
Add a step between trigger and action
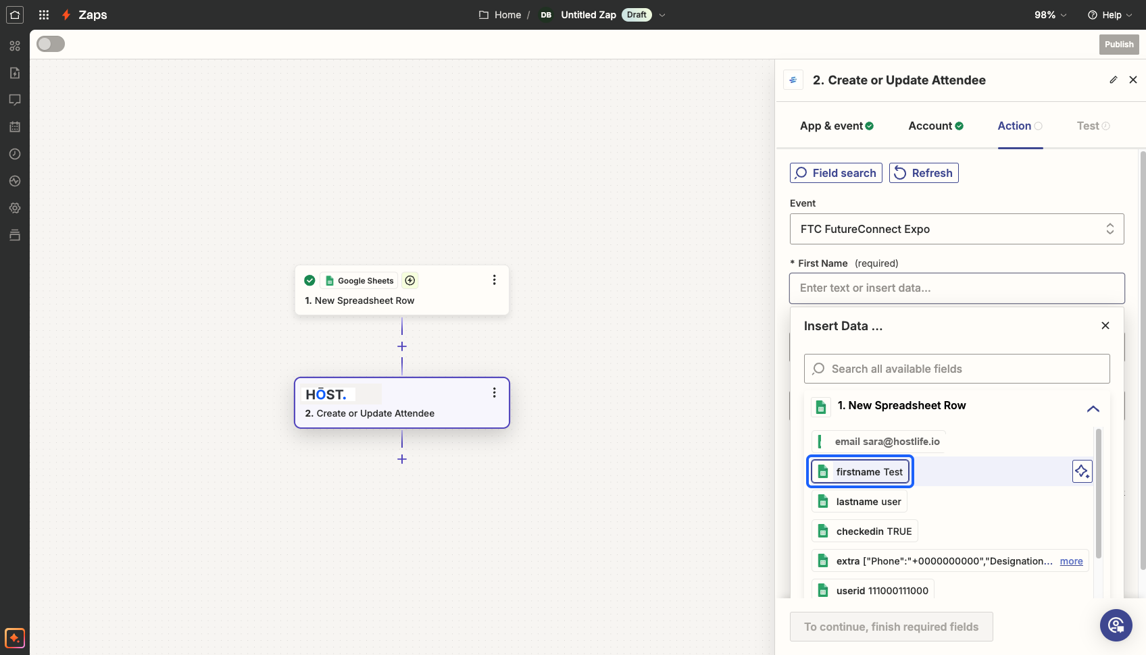[x=402, y=346]
